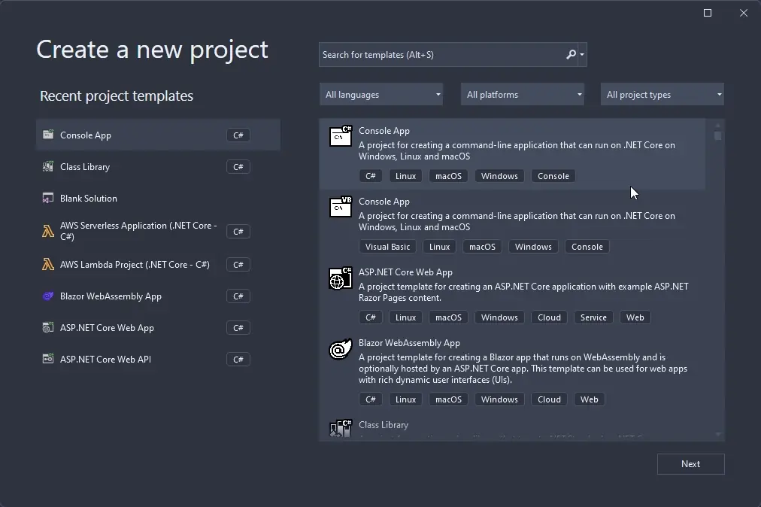Click the C# Console App template icon
Screen dimensions: 761x507
(341, 136)
